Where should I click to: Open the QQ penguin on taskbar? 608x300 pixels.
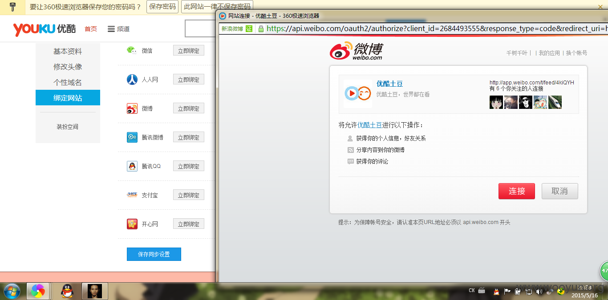[67, 291]
